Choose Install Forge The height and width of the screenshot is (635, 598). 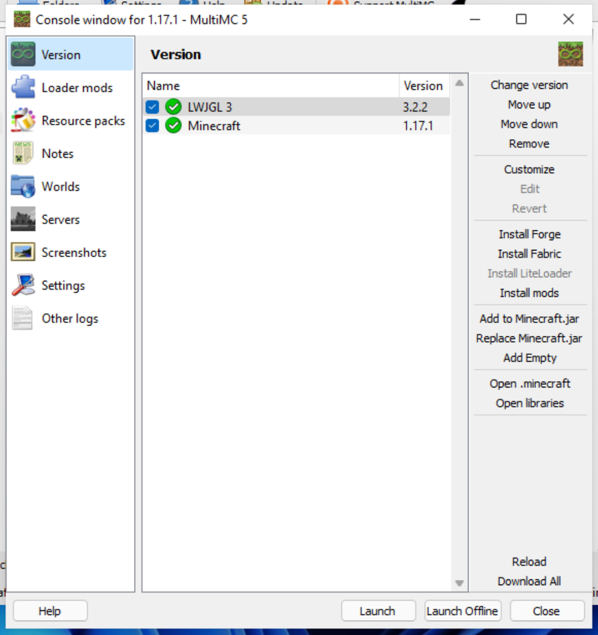(529, 234)
